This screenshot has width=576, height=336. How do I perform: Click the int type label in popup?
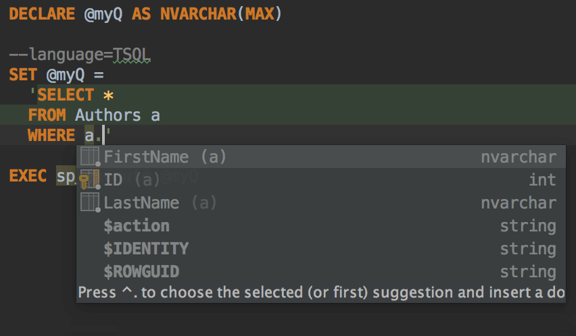[x=543, y=180]
